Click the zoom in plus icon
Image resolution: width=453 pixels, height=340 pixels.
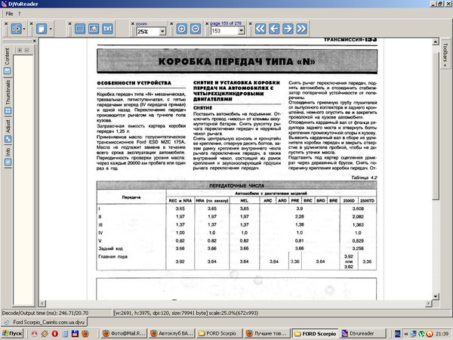[x=182, y=29]
